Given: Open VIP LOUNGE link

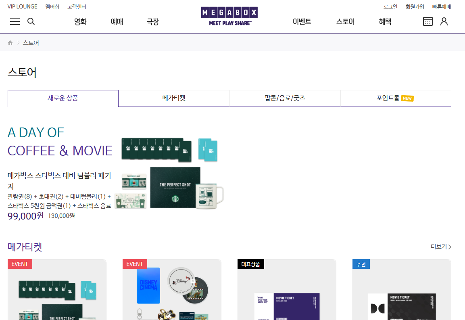Looking at the screenshot, I should pyautogui.click(x=22, y=6).
